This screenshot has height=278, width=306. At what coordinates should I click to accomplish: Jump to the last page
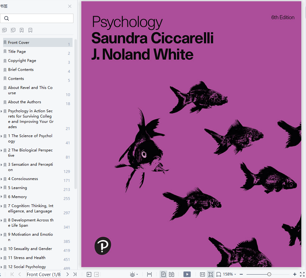(x=75, y=274)
